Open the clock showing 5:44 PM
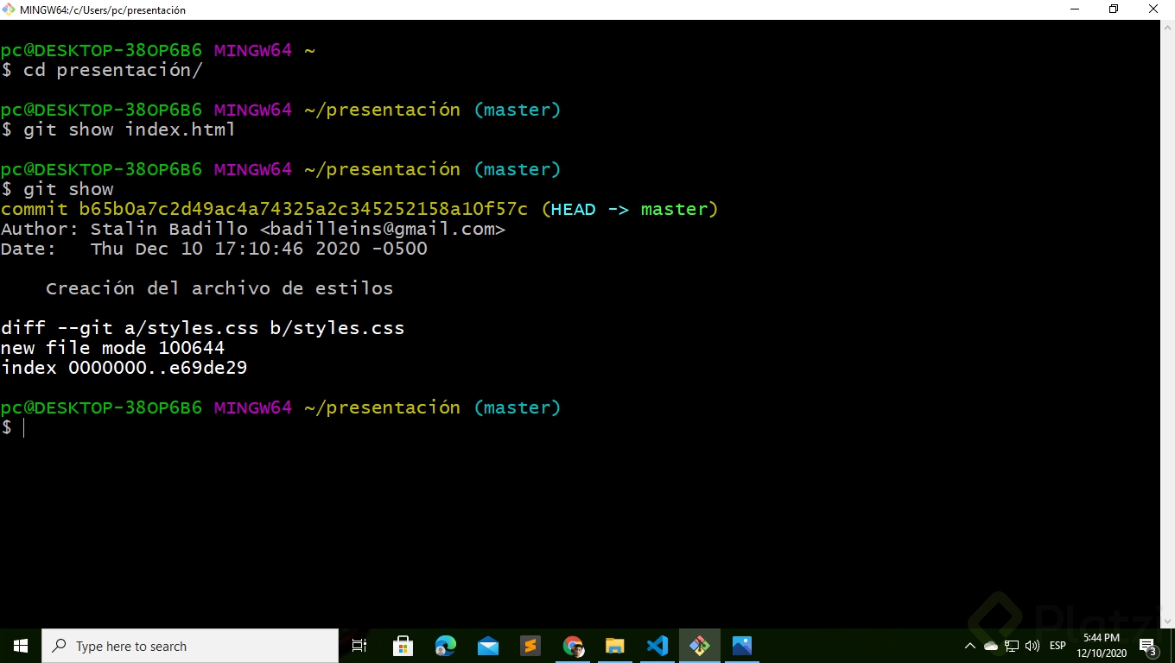The image size is (1175, 663). [1102, 646]
